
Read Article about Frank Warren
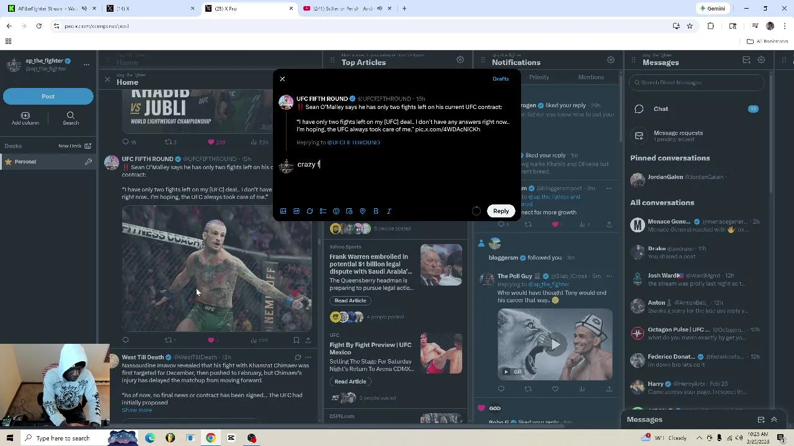350,300
